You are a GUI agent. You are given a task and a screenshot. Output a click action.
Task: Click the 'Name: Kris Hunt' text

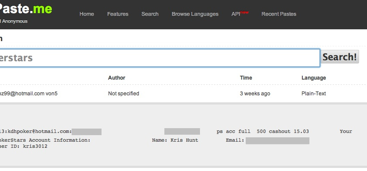(x=175, y=140)
